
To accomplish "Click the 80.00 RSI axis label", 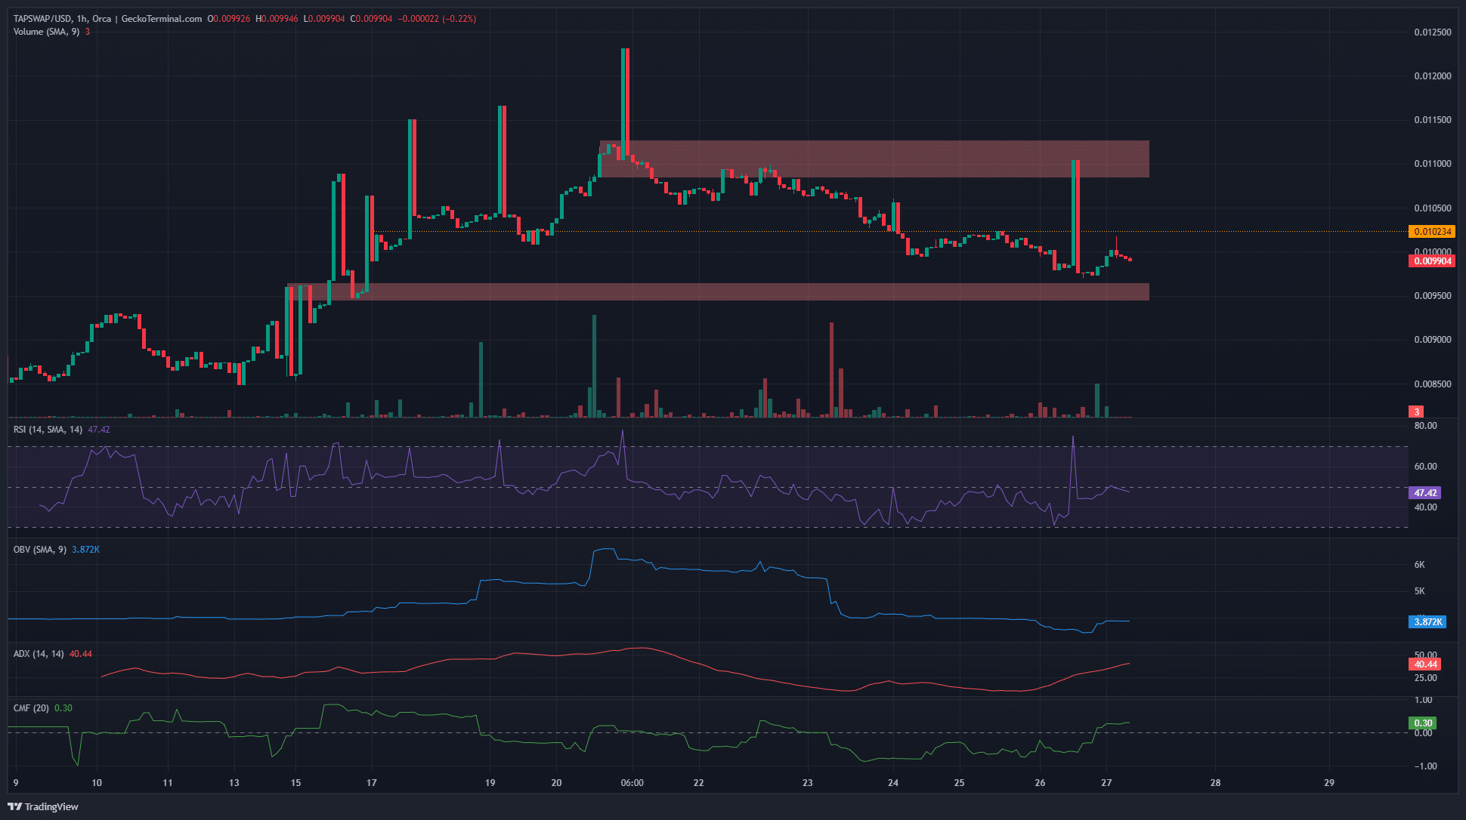I will tap(1426, 426).
